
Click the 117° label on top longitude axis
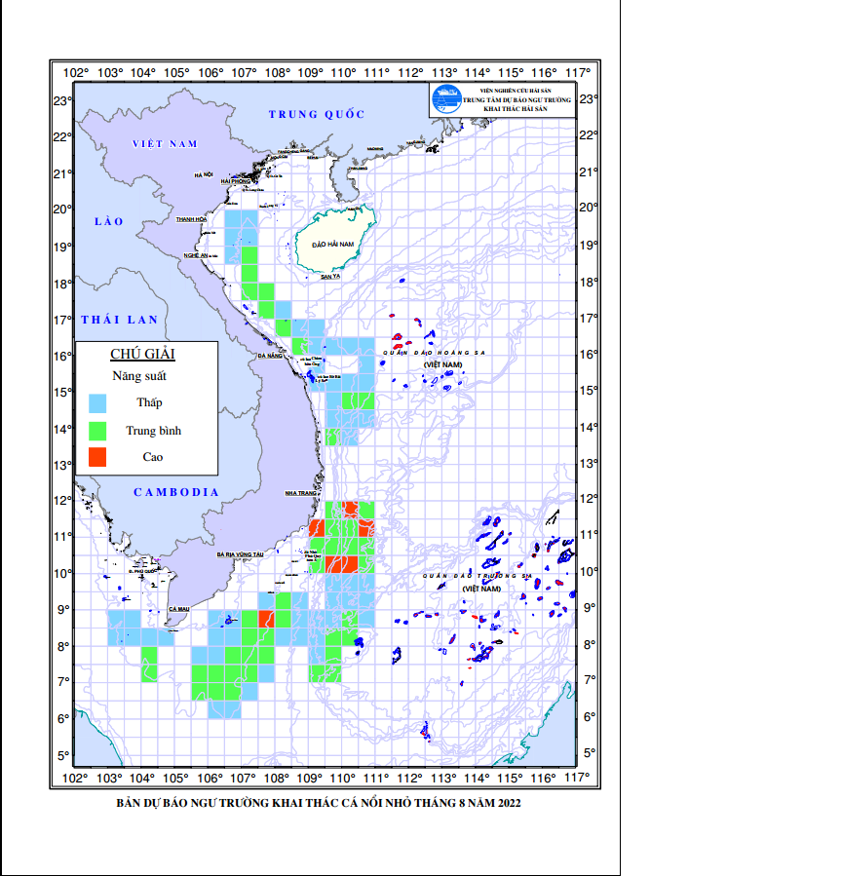(578, 73)
